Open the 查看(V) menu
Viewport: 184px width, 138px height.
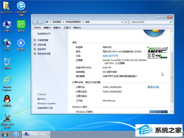57,28
